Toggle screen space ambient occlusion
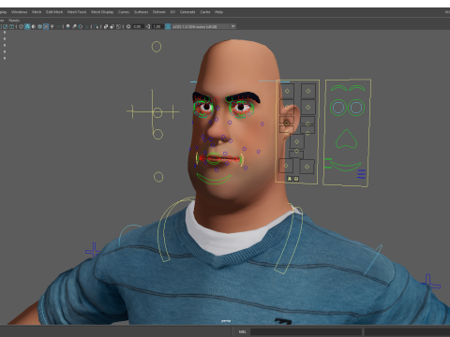 click(67, 26)
